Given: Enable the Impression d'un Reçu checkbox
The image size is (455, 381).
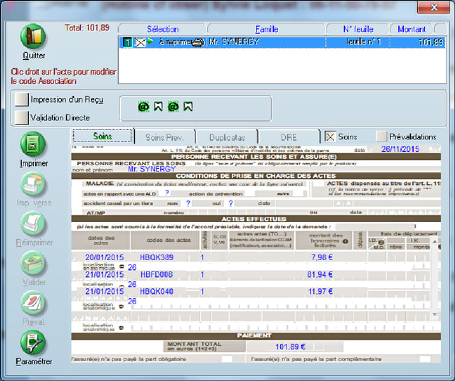Looking at the screenshot, I should (20, 100).
